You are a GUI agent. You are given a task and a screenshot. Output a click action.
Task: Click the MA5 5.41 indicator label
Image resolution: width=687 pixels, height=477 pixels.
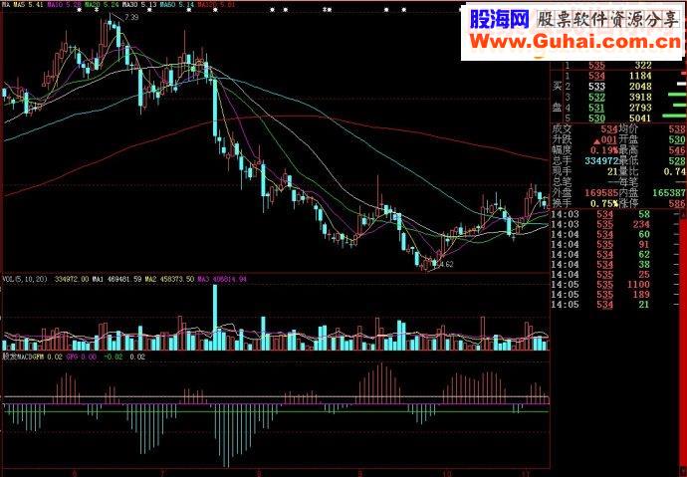(29, 4)
